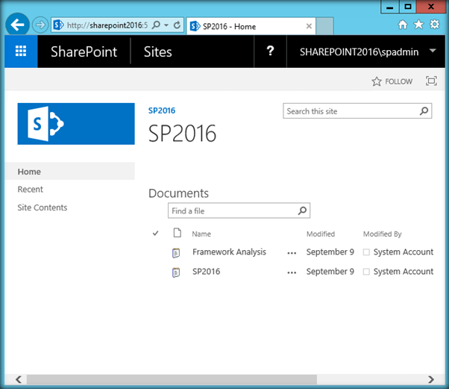This screenshot has width=449, height=389.
Task: Click the horizontal scrollbar thumb
Action: point(172,379)
